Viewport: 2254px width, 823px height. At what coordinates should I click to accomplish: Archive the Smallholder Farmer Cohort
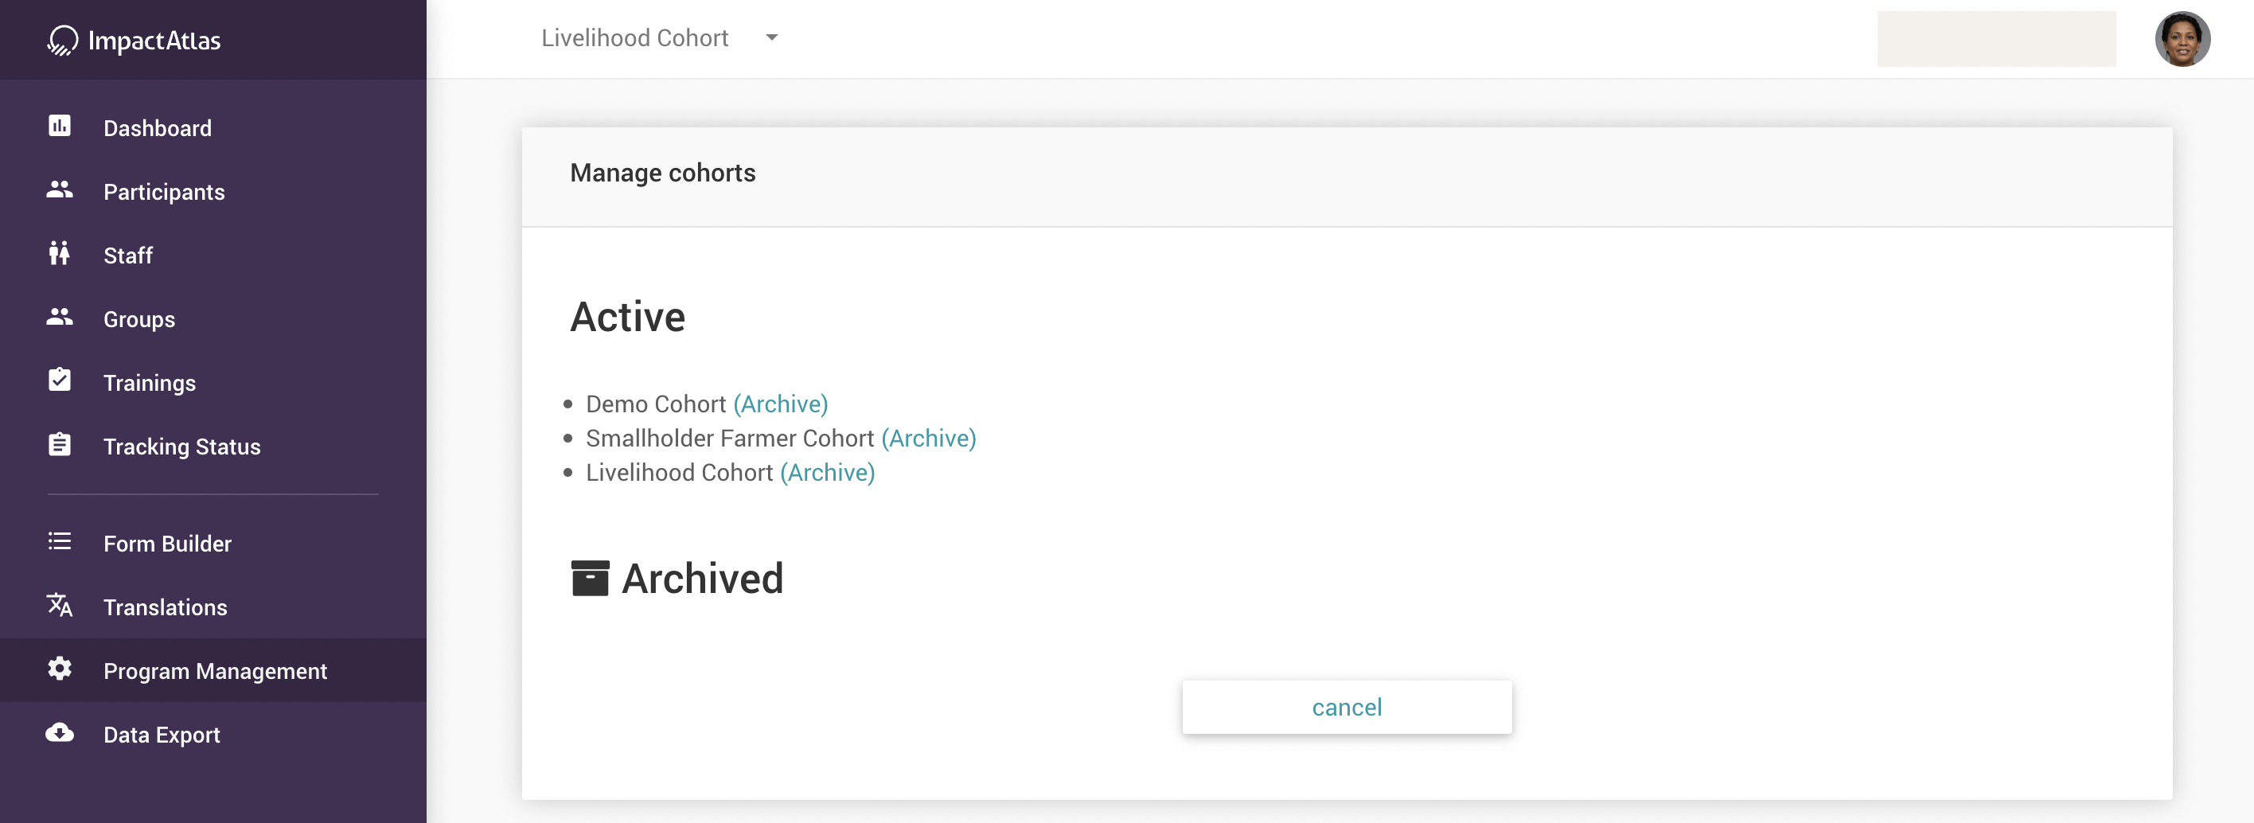point(928,439)
